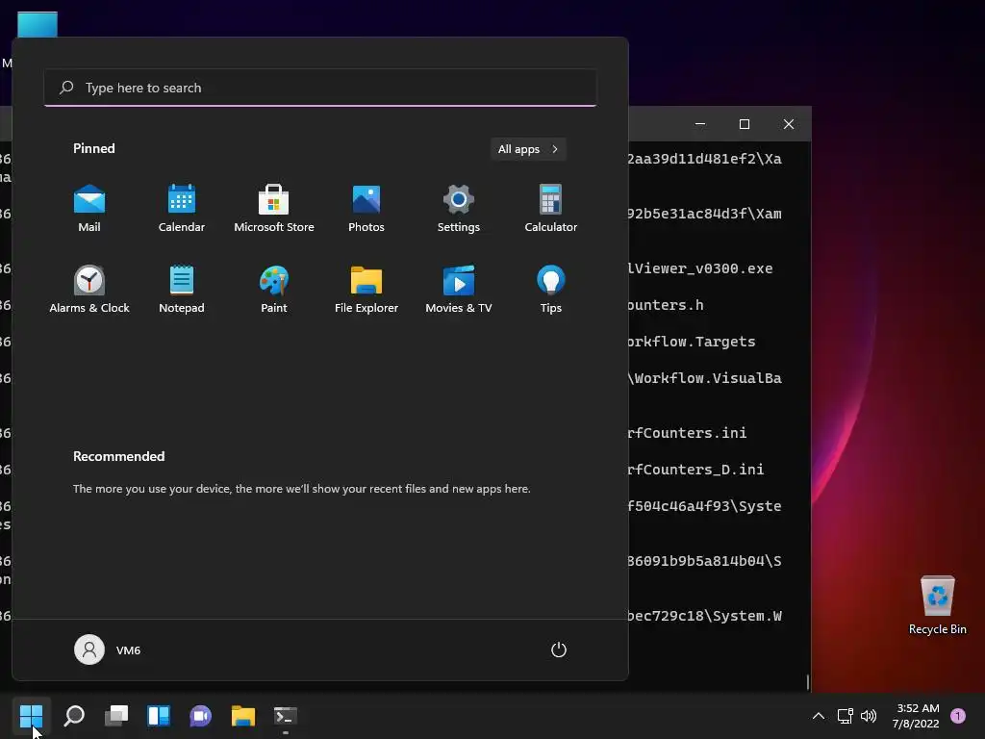The width and height of the screenshot is (985, 739).
Task: Open the network status tray icon
Action: tap(845, 715)
